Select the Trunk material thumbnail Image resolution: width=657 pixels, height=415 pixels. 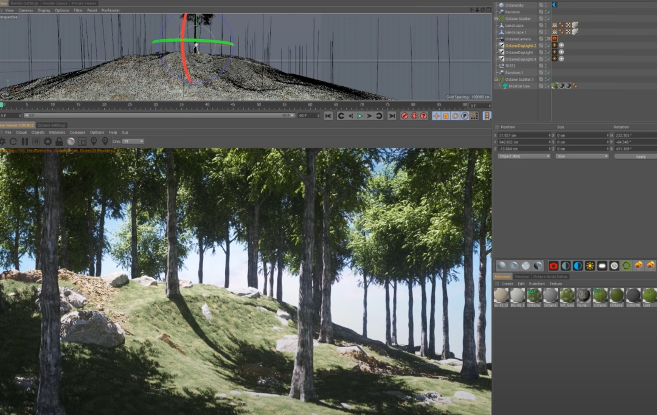click(583, 296)
